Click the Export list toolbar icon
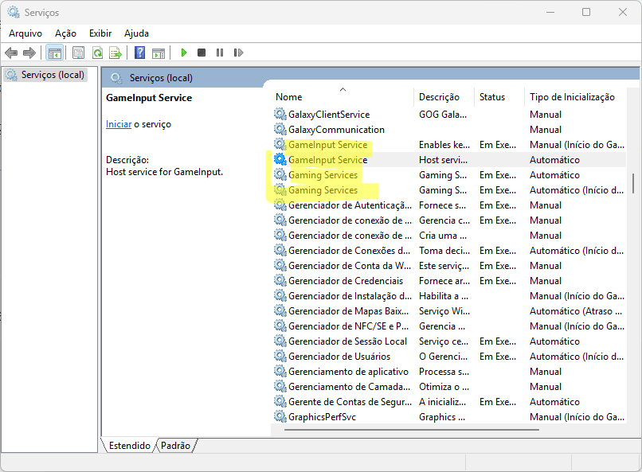The width and height of the screenshot is (642, 472). (x=115, y=53)
